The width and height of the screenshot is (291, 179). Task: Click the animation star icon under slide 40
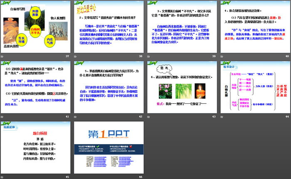click(x=222, y=56)
